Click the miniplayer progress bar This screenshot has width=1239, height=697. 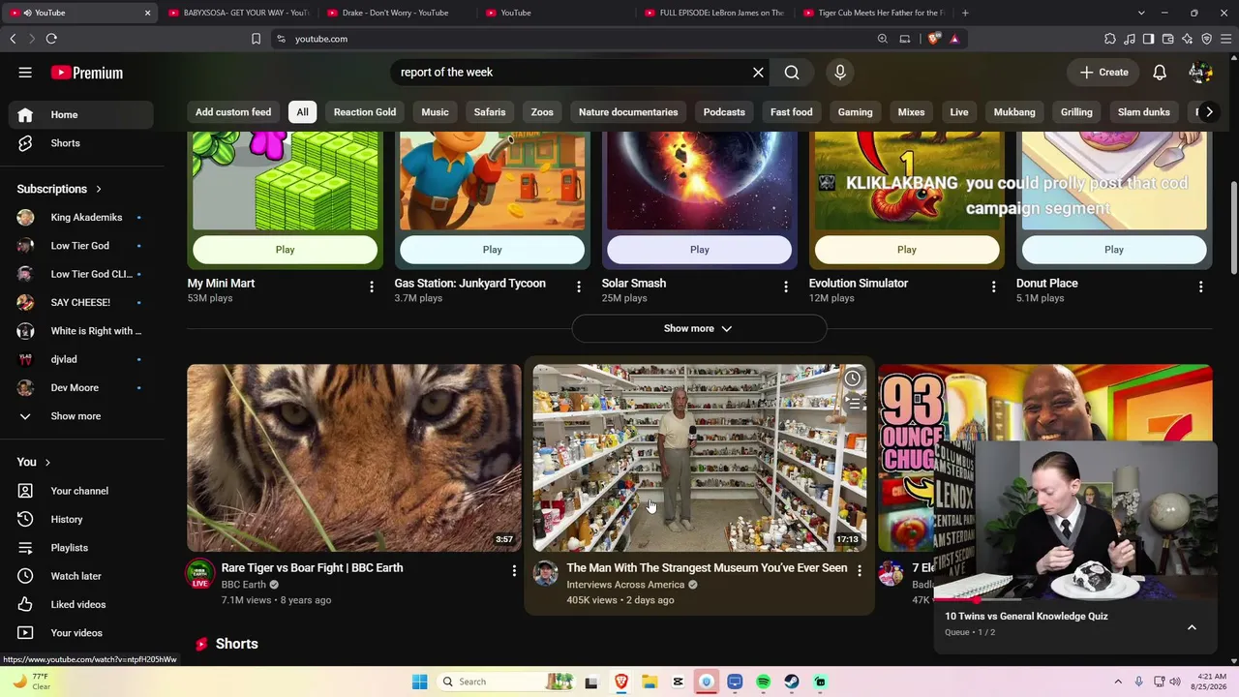1074,600
